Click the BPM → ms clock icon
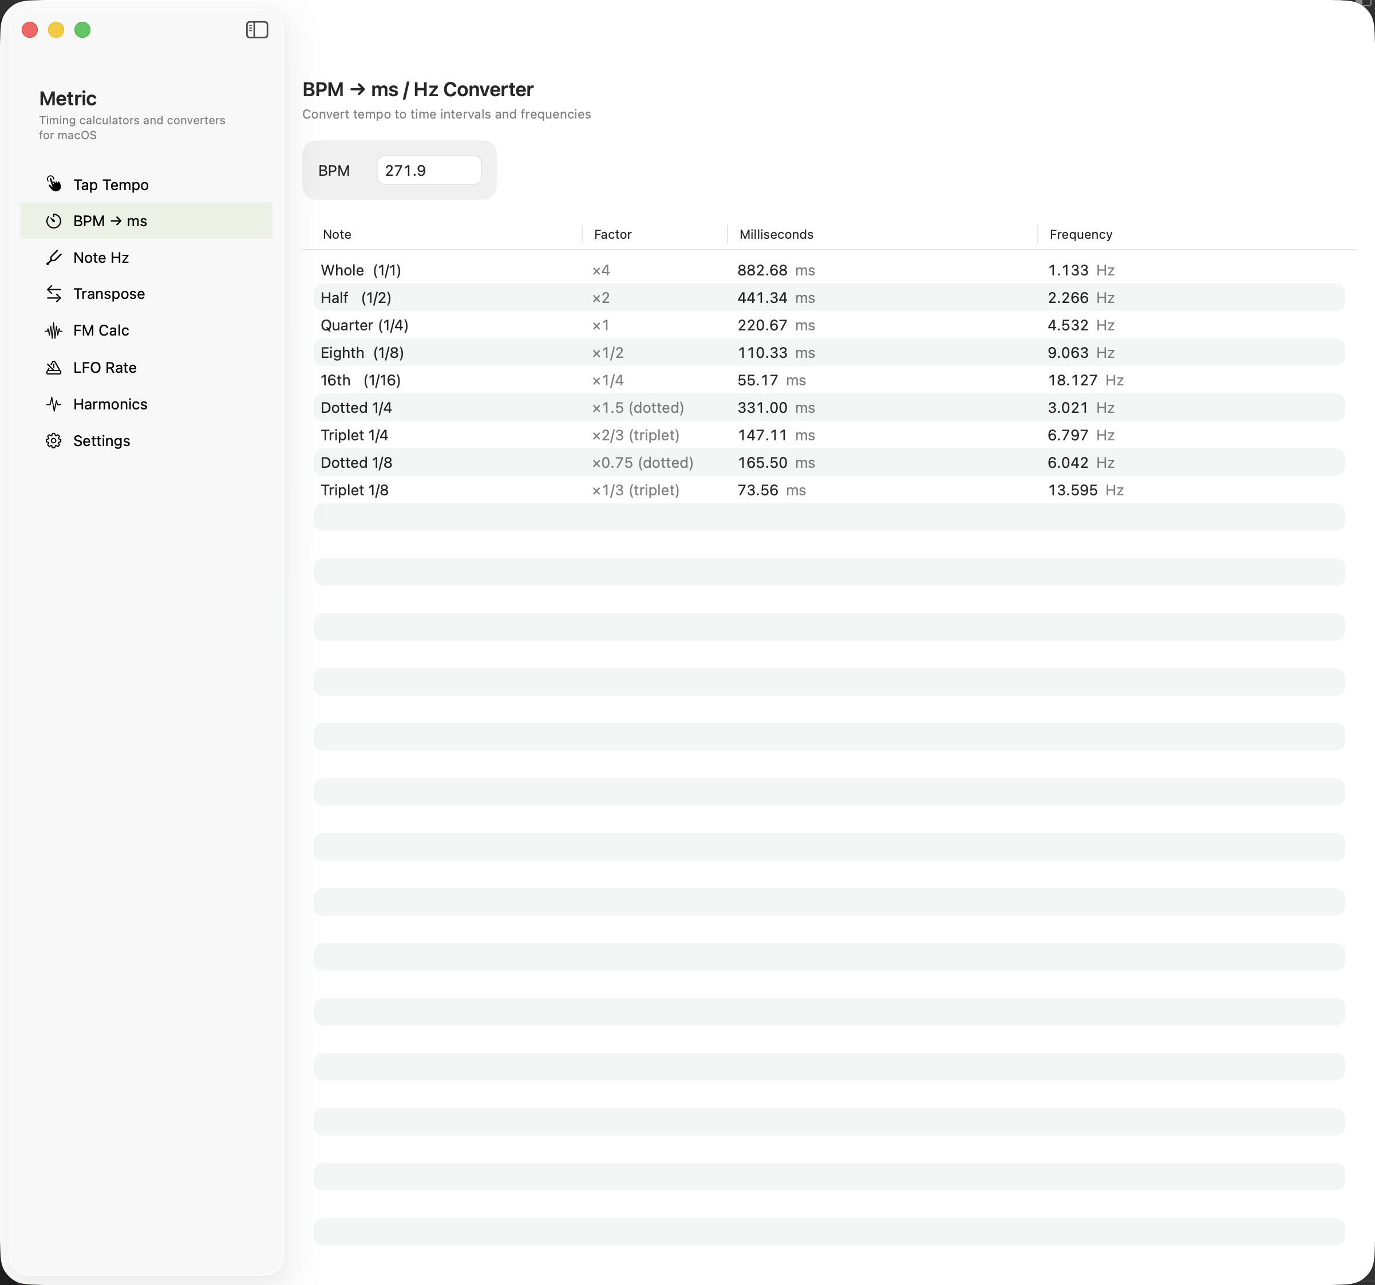Screen dimensions: 1375x1285 (x=54, y=220)
